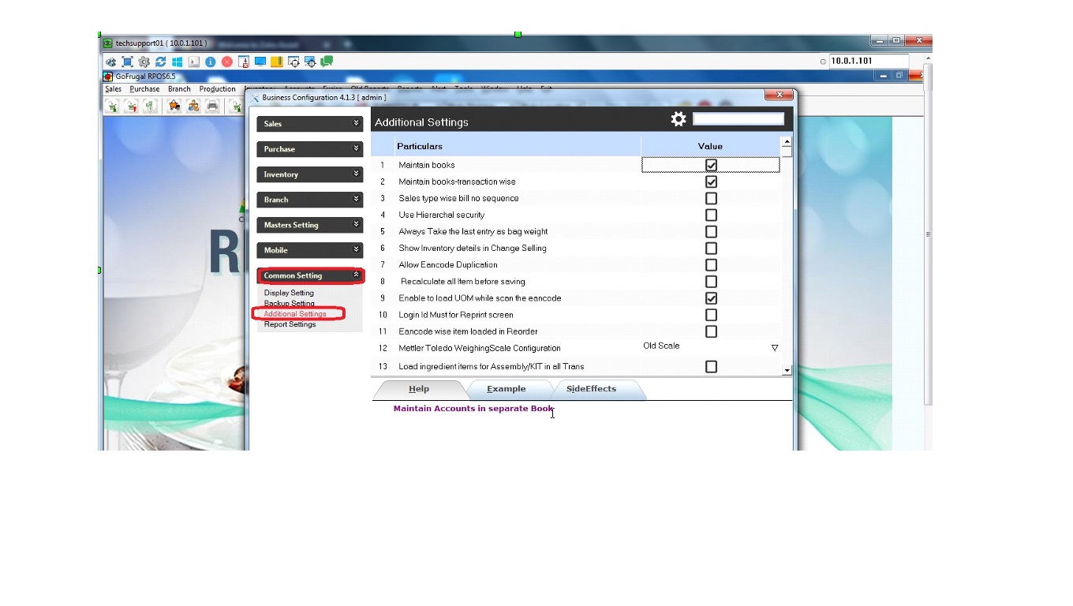Select the 'Mettler Toledo WeighingScale Configuration' row text
Viewport: 1073px width, 606px height.
(x=480, y=348)
